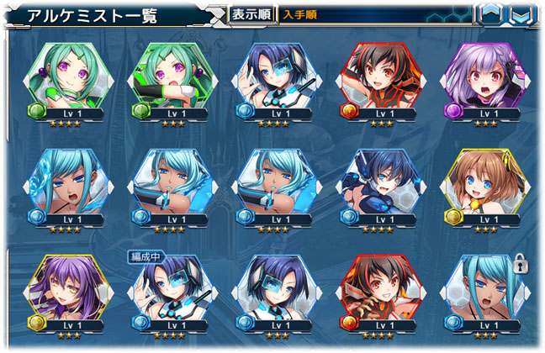Screen dimensions: 545x353
Task: Open the 表示順 sort order button
Action: (x=251, y=14)
